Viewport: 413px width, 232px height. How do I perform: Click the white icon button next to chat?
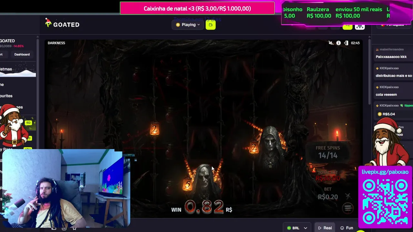click(360, 26)
